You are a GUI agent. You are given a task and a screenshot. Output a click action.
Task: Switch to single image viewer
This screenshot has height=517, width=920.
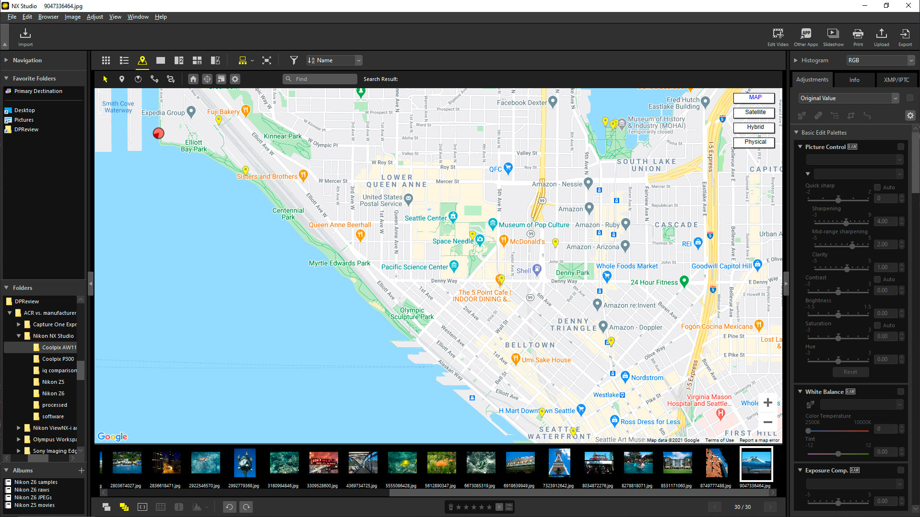(x=161, y=60)
